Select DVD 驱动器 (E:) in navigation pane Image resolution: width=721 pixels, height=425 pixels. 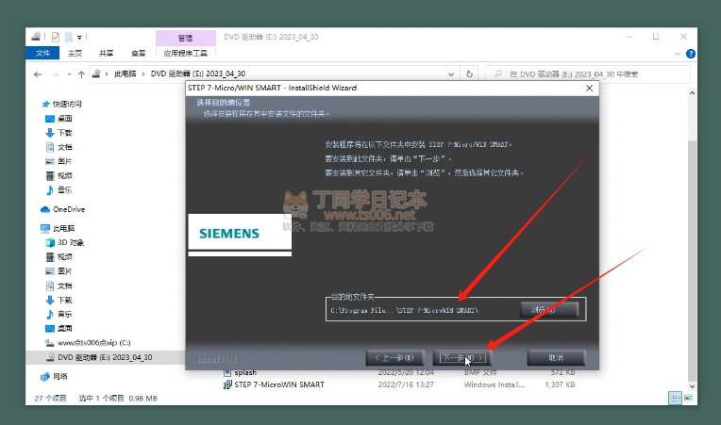(99, 357)
